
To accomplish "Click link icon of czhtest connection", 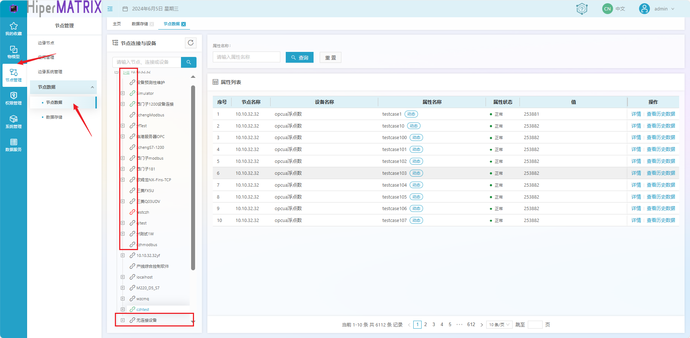I will tap(132, 310).
